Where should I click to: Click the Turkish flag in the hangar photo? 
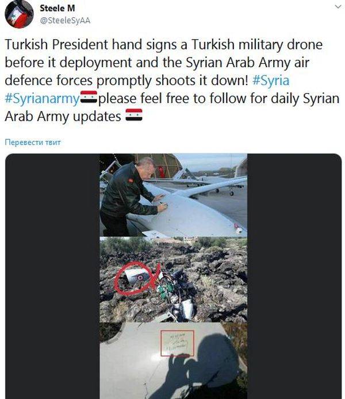pos(162,172)
